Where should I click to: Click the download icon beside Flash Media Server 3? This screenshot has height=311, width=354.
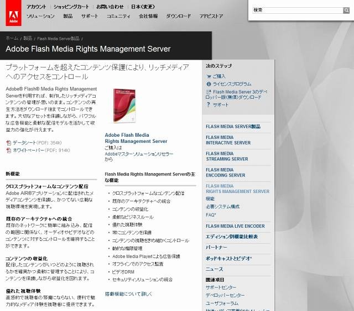pyautogui.click(x=209, y=92)
